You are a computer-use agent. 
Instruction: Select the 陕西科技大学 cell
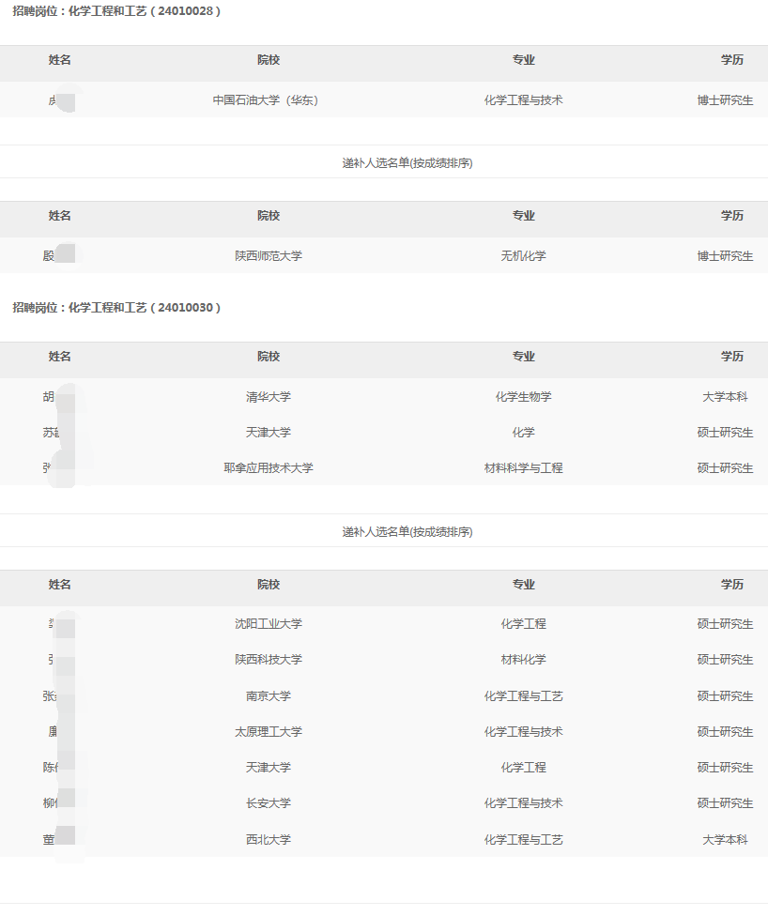click(x=268, y=660)
